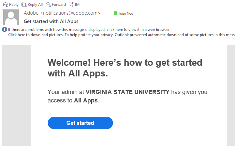Click the VIRGINIA STATE UNIVERSITY bold text
The image size is (235, 146).
[x=127, y=92]
